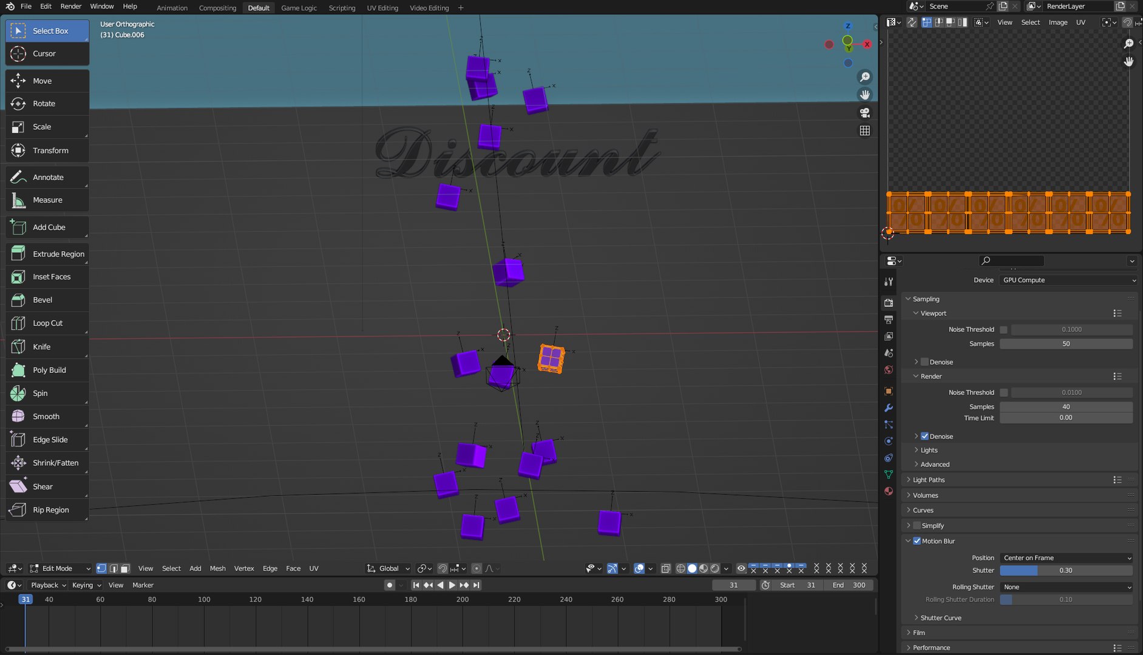
Task: Switch viewport to orthographic/perspective grid icon
Action: 865,130
